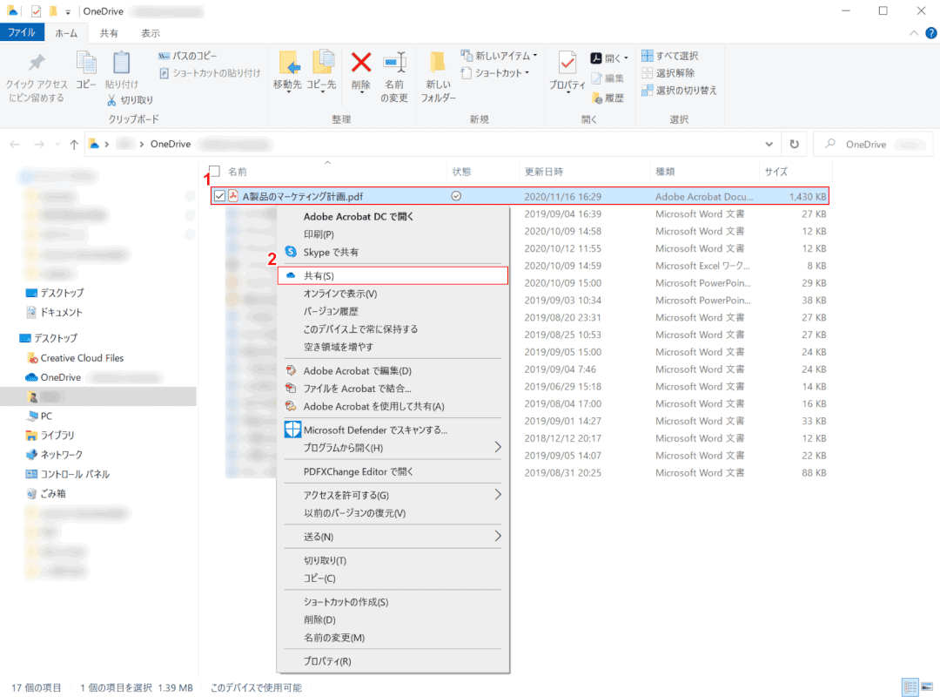Click Paste shortcut (ショートカットの貼り付け)

[x=210, y=73]
